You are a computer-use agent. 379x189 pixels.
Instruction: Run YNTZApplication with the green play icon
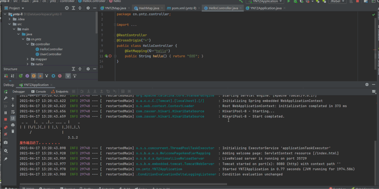coord(288,1)
